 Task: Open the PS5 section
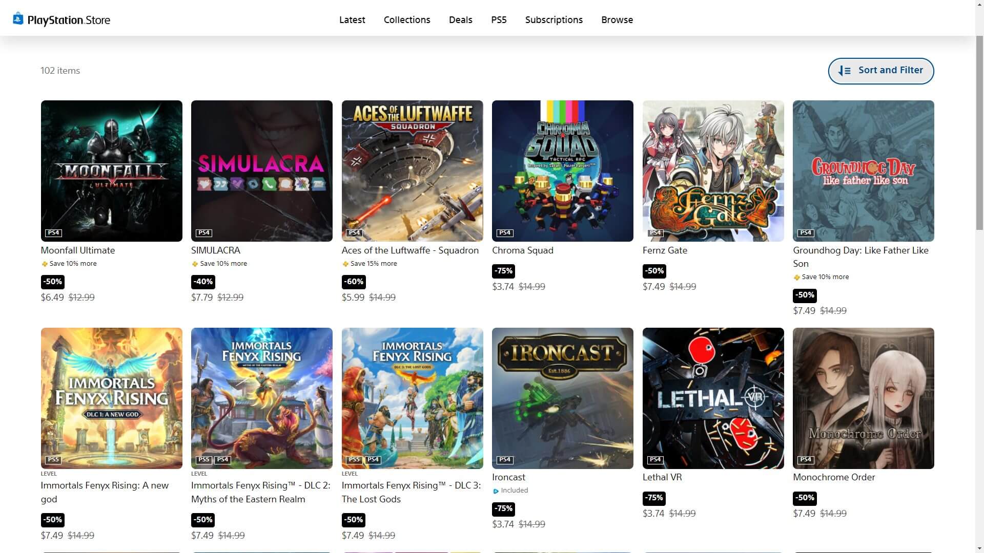(499, 20)
